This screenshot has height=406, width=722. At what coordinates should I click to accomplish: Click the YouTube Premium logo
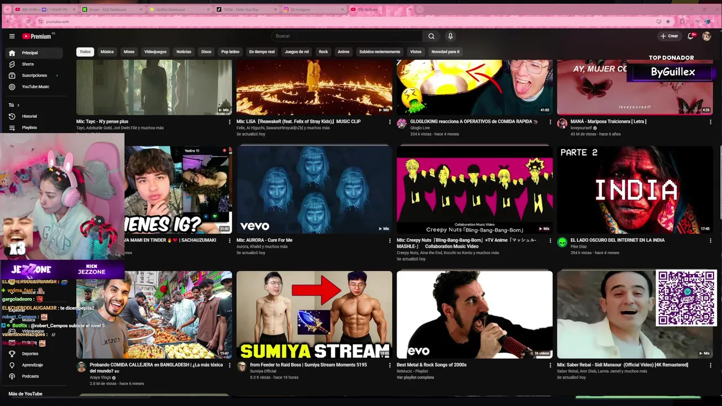pos(37,36)
